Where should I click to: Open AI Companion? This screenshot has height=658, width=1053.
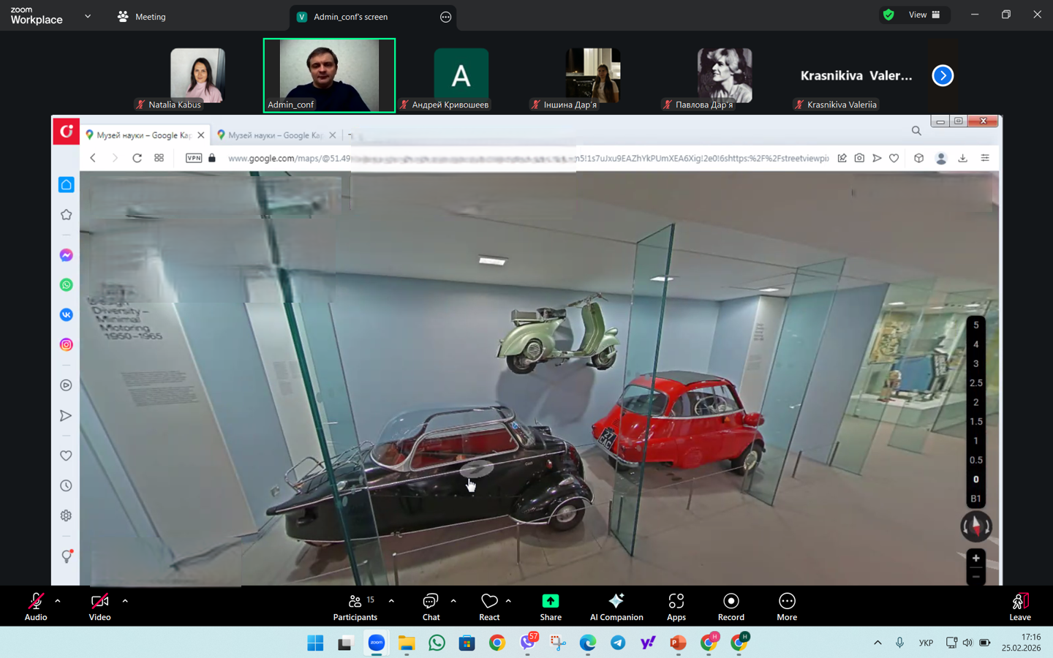[x=616, y=606]
